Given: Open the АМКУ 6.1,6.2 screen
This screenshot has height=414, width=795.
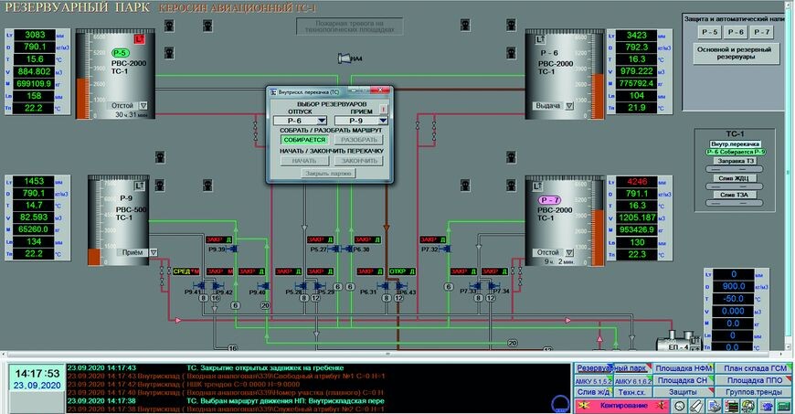Looking at the screenshot, I should (x=632, y=380).
